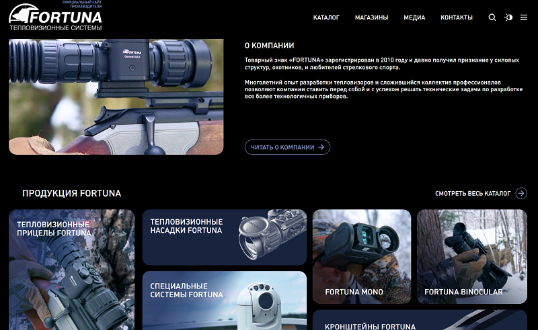Toggle the light/dark theme icon
The image size is (538, 330).
tap(508, 17)
